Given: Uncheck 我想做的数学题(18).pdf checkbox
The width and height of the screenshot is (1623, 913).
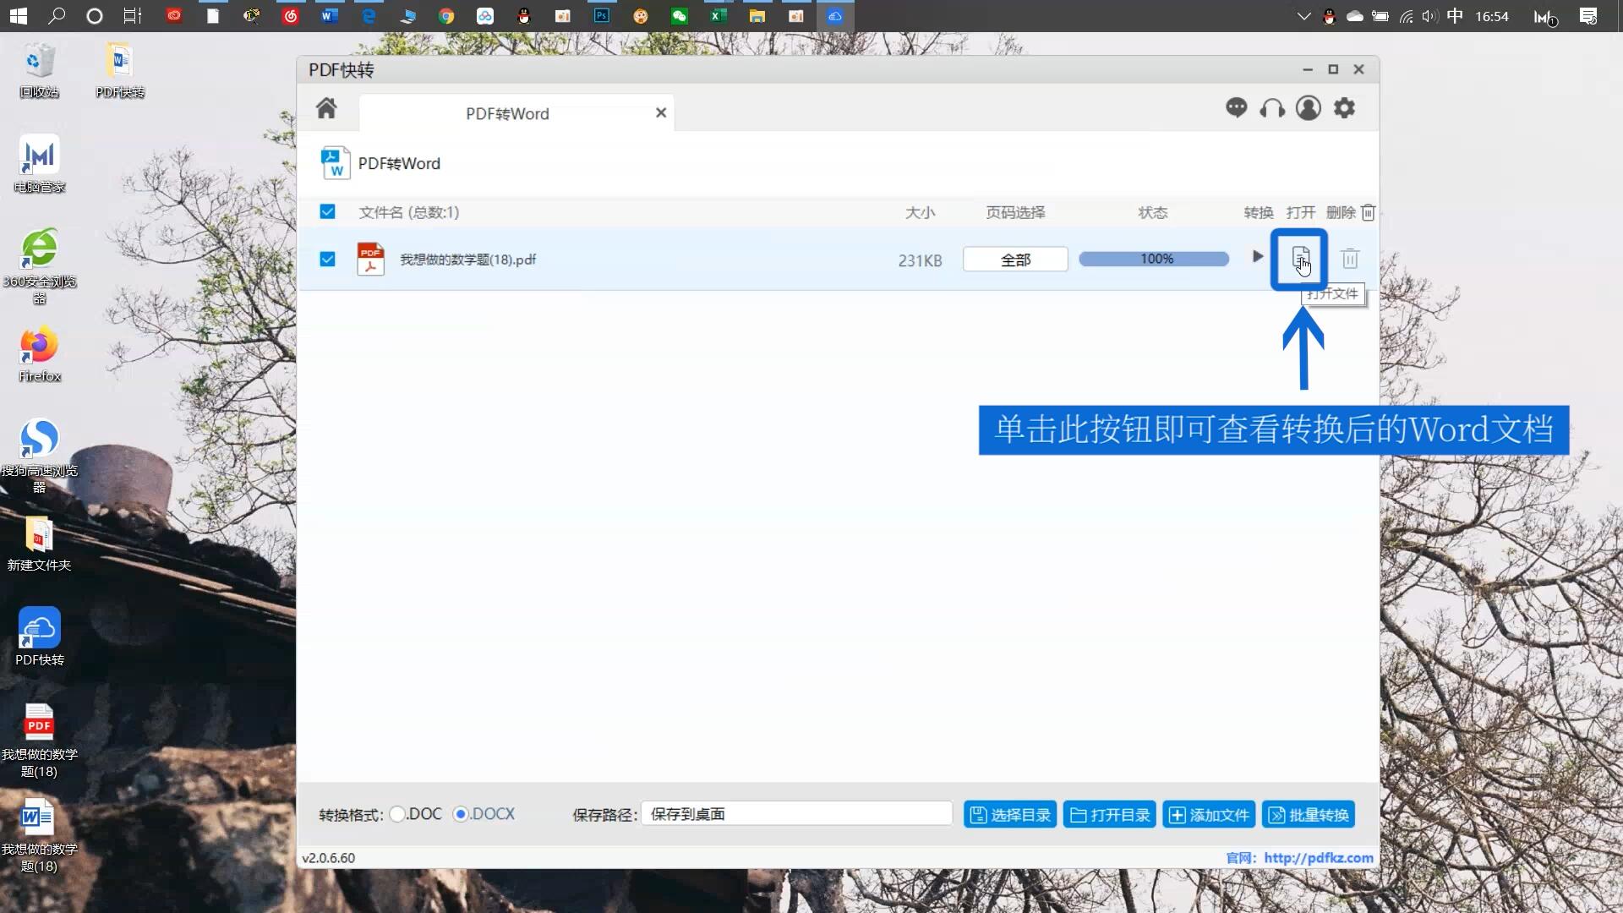Looking at the screenshot, I should [327, 260].
